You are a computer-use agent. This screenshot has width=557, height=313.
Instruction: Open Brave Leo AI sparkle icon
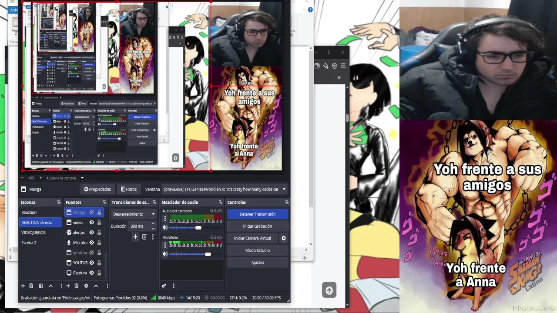point(325,66)
